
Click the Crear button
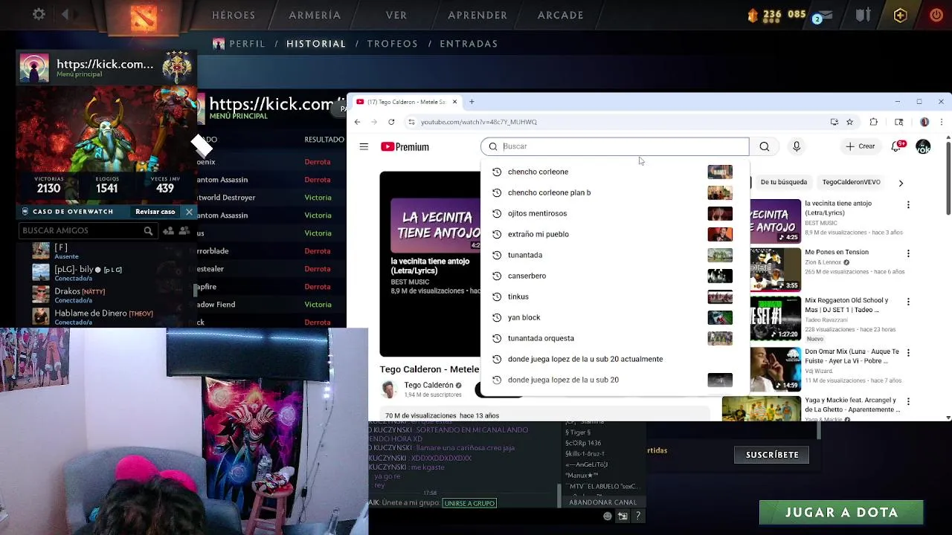[x=860, y=146]
